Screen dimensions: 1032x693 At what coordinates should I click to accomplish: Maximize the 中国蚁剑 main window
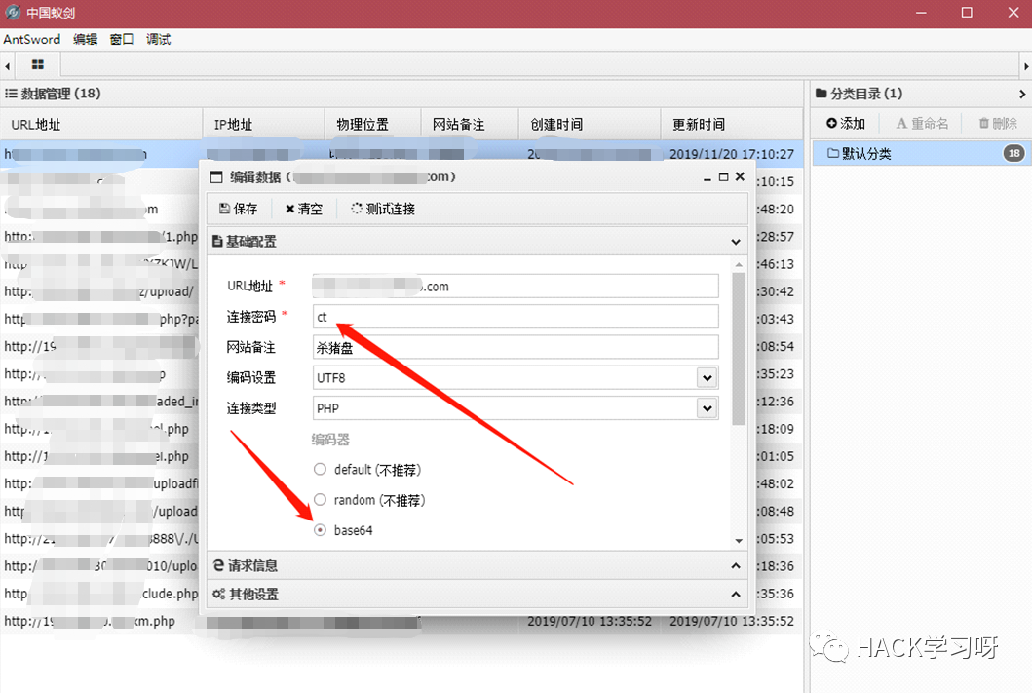[x=967, y=13]
